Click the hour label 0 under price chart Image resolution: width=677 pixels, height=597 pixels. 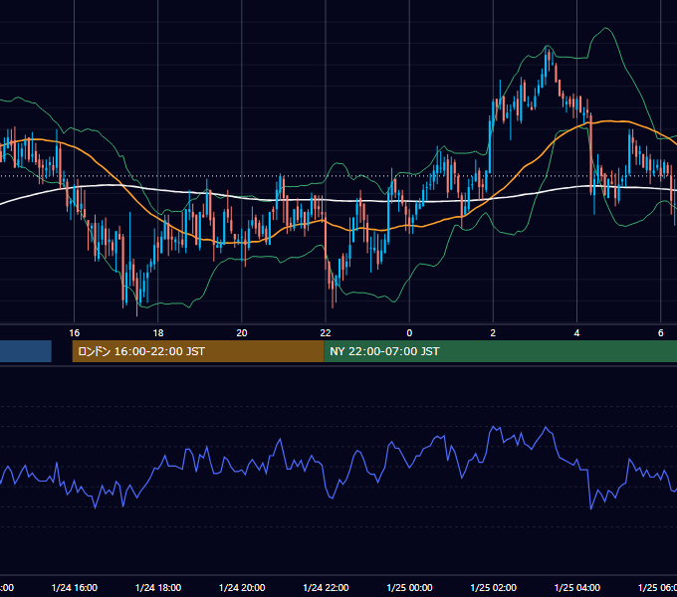coord(409,332)
